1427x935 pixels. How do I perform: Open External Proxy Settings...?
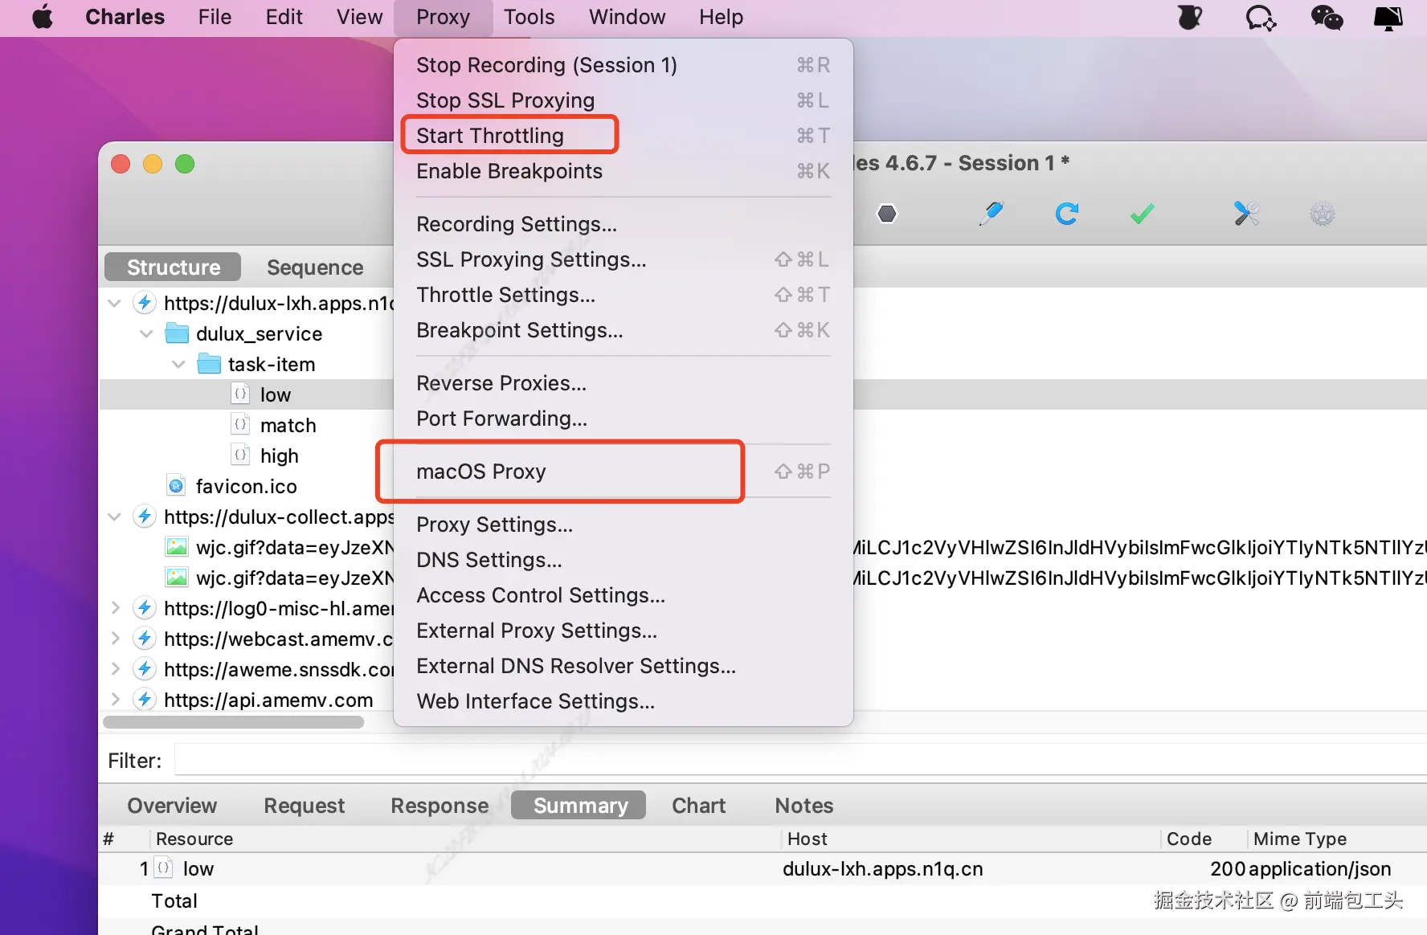pos(624,631)
